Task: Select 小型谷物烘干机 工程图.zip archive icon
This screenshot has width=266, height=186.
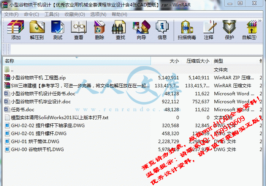Action: point(7,77)
